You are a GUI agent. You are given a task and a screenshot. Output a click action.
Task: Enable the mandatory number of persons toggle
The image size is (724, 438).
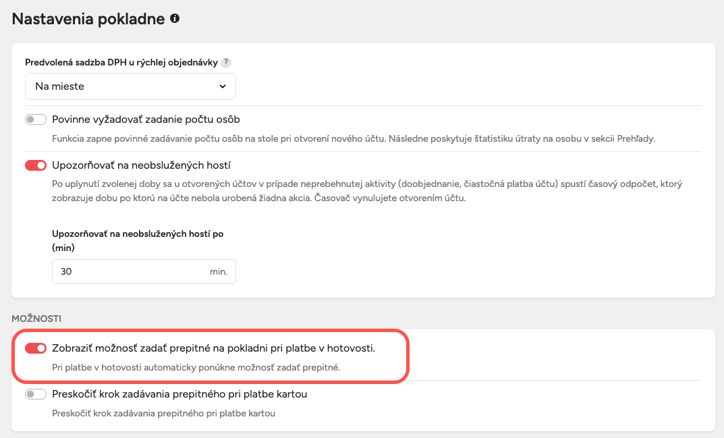36,119
